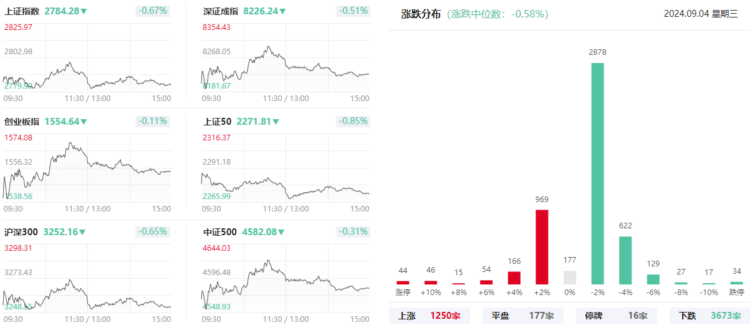The width and height of the screenshot is (750, 325).
Task: Click the 深证成指 intraday line chart
Action: 286,65
